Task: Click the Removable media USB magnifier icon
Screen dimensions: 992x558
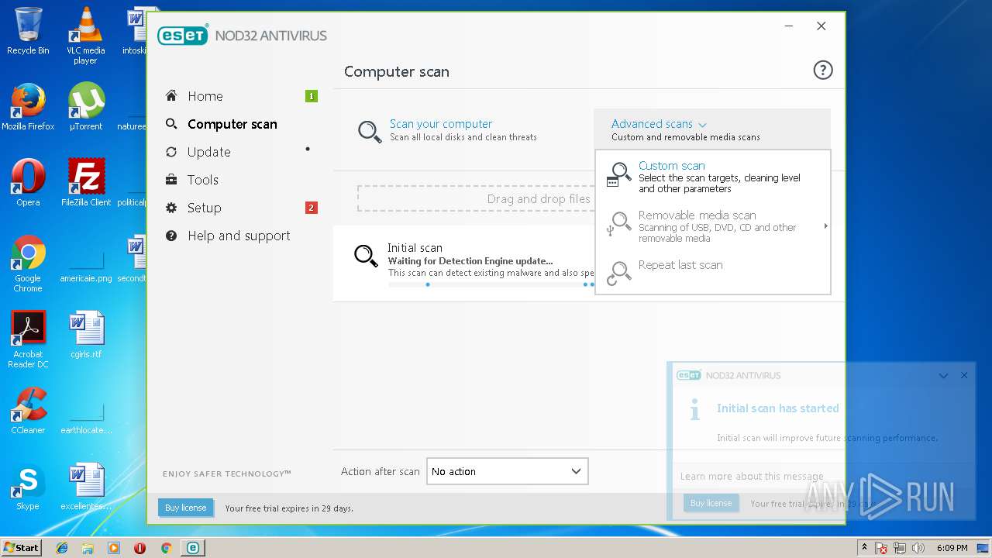Action: tap(618, 225)
